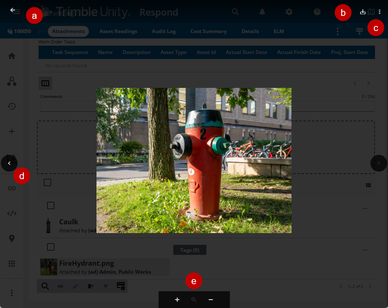Click the back arrow to close the image viewer

click(x=13, y=10)
